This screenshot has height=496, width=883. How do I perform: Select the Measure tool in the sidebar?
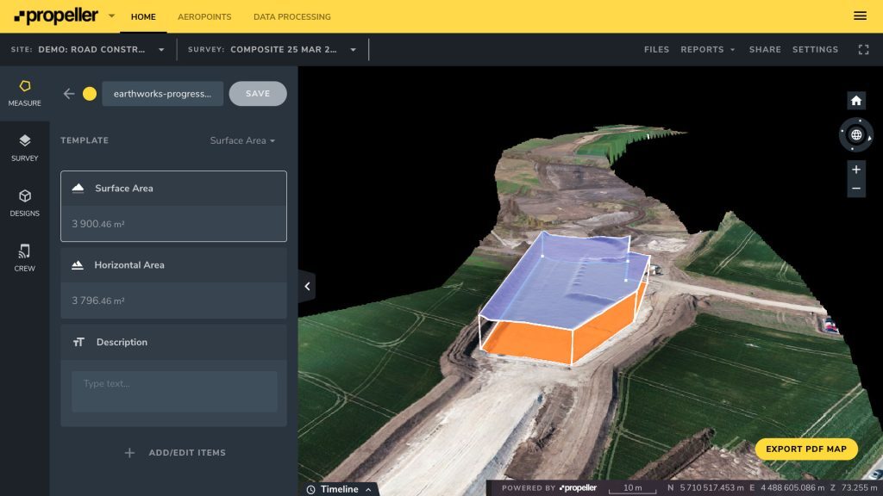tap(25, 93)
